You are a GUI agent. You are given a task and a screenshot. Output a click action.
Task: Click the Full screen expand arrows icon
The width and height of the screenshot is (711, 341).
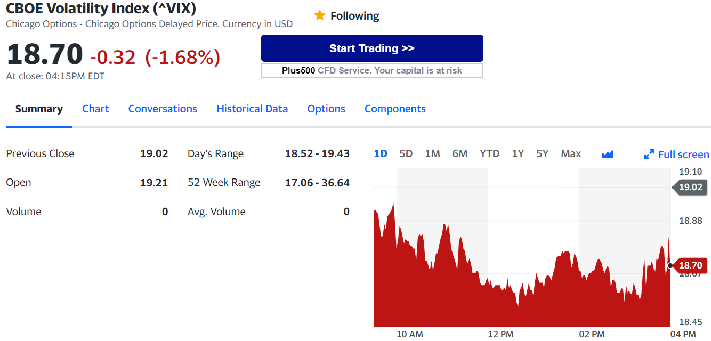coord(649,155)
